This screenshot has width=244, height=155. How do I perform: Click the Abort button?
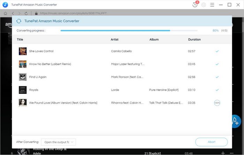coord(212,142)
